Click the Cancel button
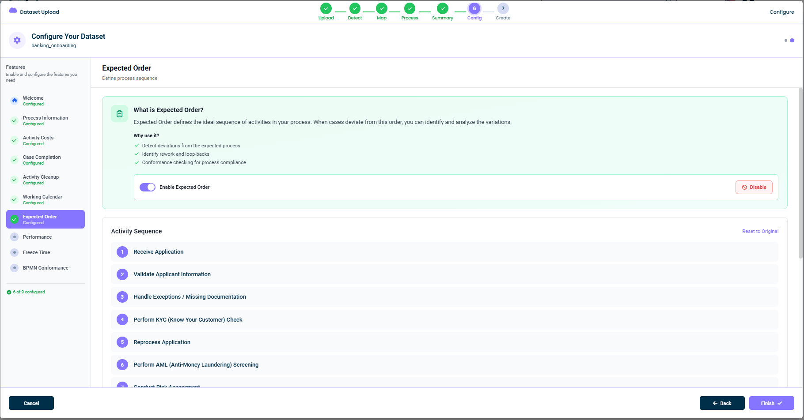The width and height of the screenshot is (804, 420). pos(31,403)
